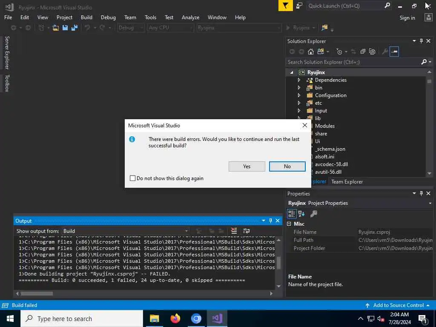Image resolution: width=436 pixels, height=327 pixels.
Task: Click Solution Explorer vertical scrollbar thumb
Action: [429, 81]
